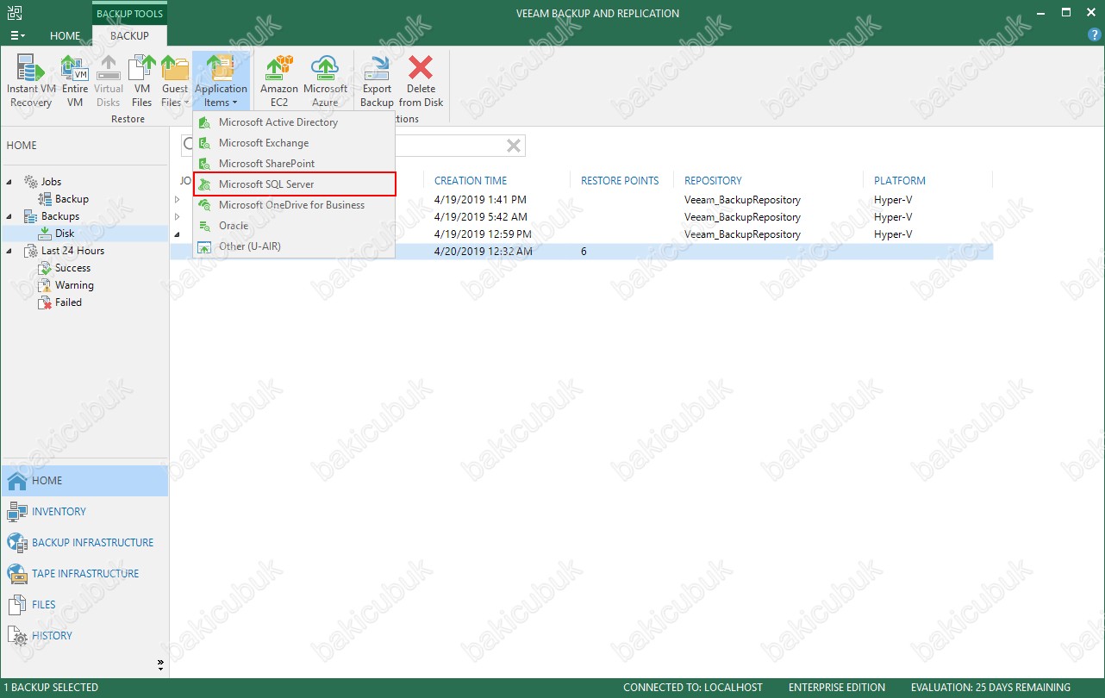Sort by PLATFORM column header
The width and height of the screenshot is (1105, 698).
[900, 181]
